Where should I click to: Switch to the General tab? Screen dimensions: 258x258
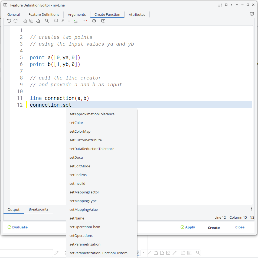14,14
